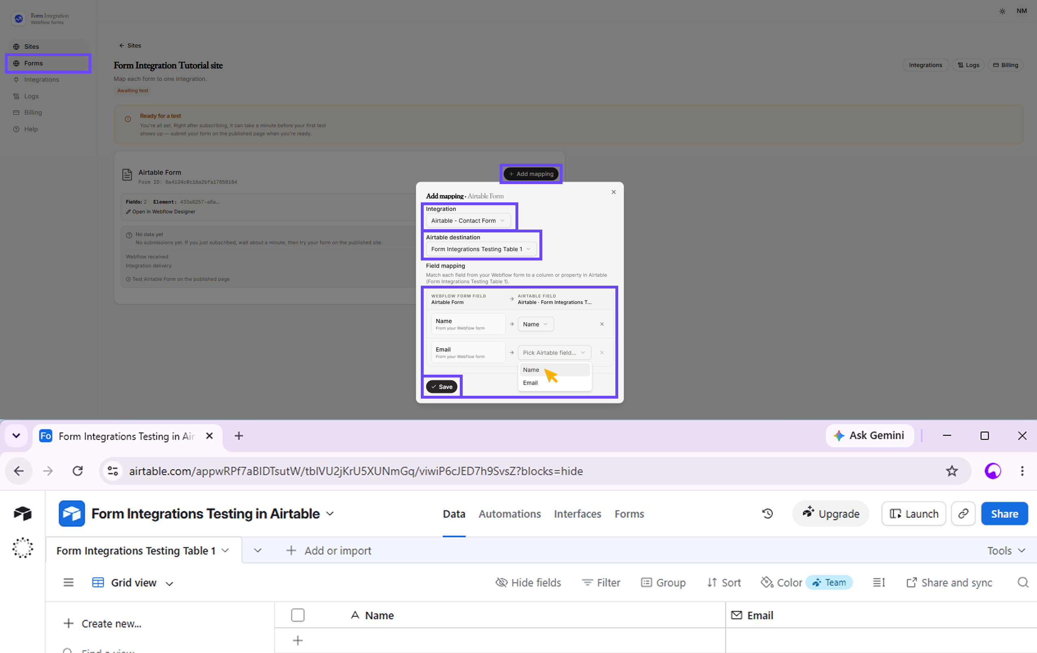Open the NM user avatar menu
This screenshot has width=1037, height=653.
point(1022,11)
